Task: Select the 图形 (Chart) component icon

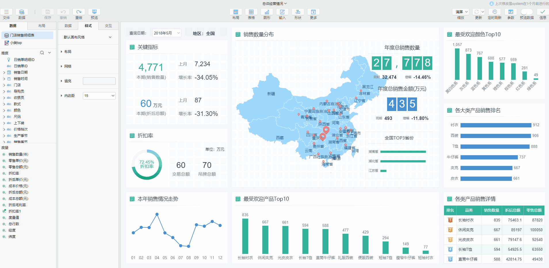Action: pos(267,12)
